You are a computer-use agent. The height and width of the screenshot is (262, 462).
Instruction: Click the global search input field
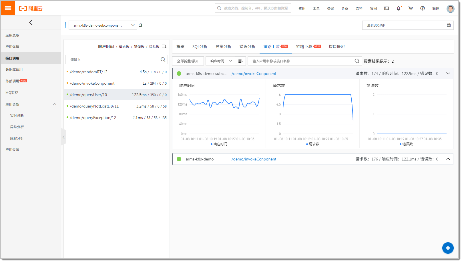(x=253, y=8)
